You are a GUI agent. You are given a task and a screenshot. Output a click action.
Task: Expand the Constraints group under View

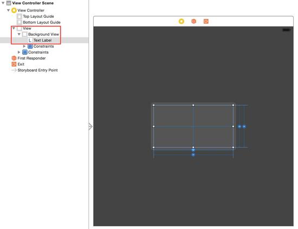point(19,52)
